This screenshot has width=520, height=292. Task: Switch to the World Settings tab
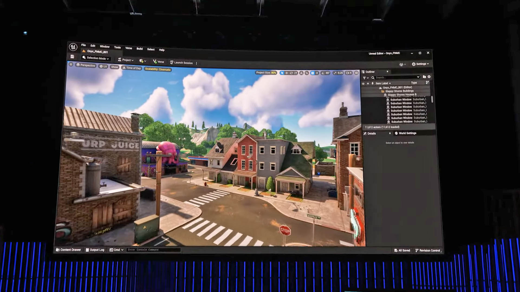pyautogui.click(x=405, y=133)
